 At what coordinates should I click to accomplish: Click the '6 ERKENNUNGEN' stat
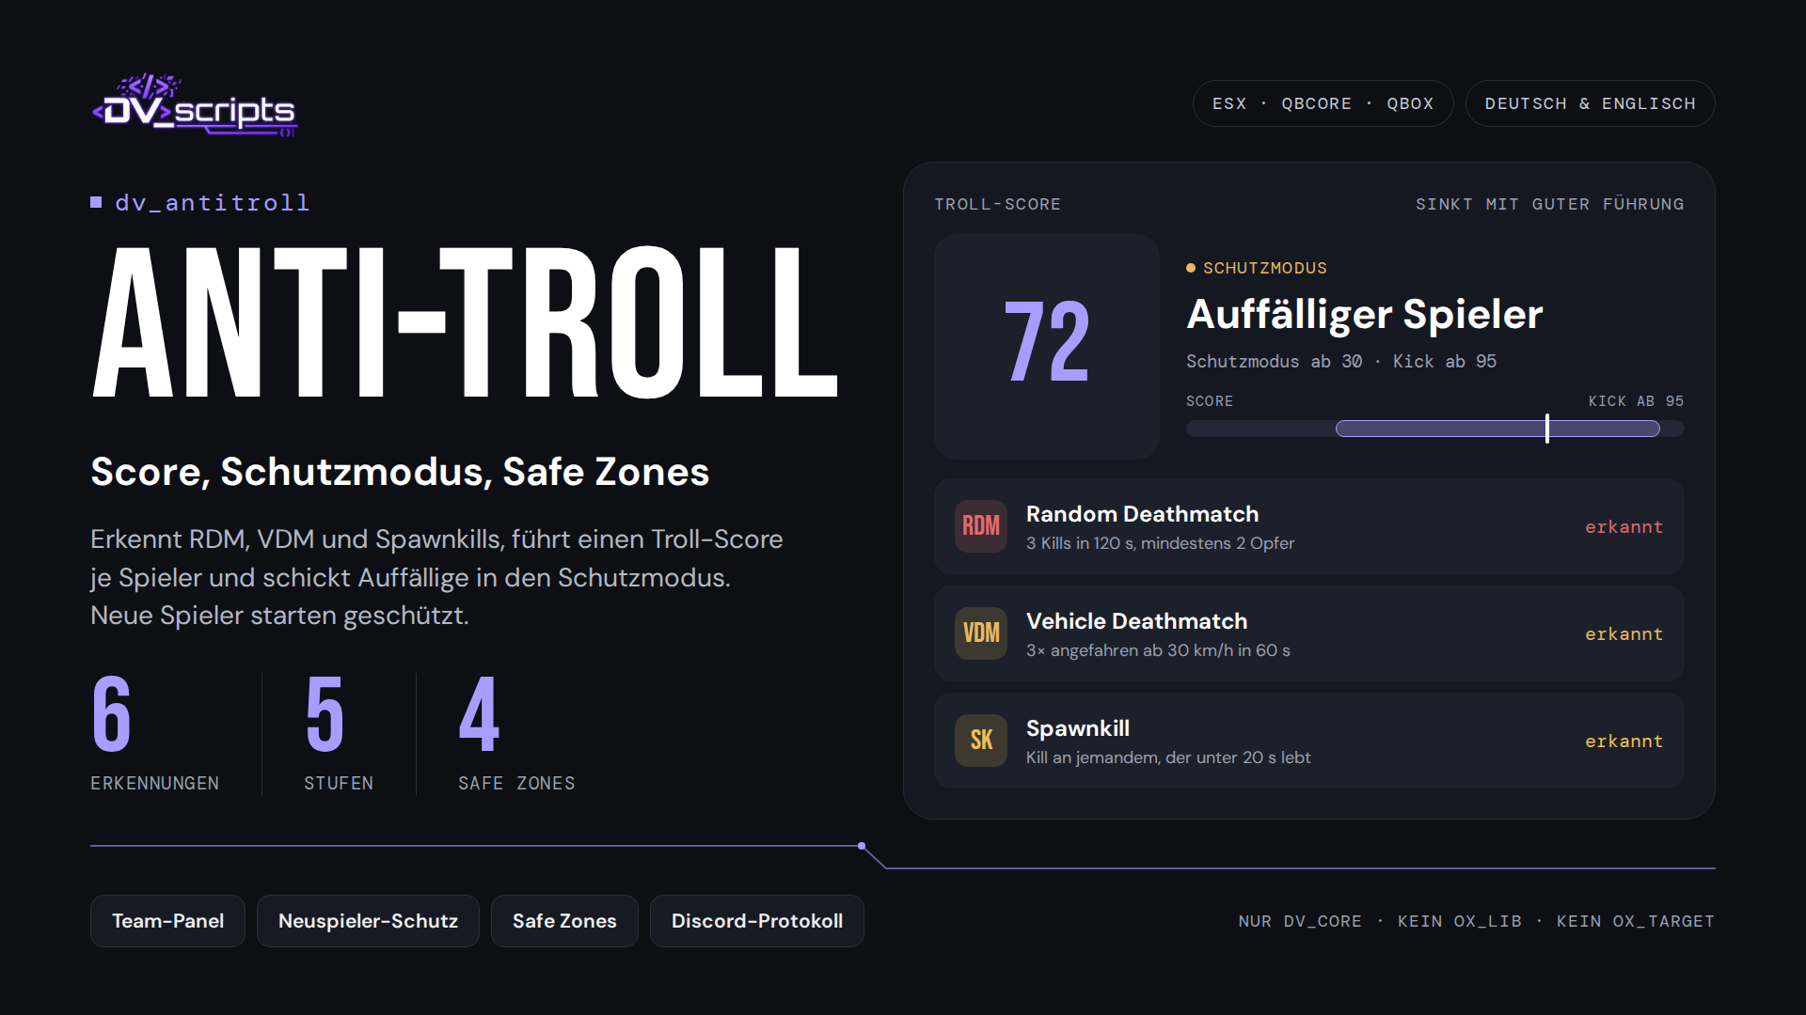point(154,734)
